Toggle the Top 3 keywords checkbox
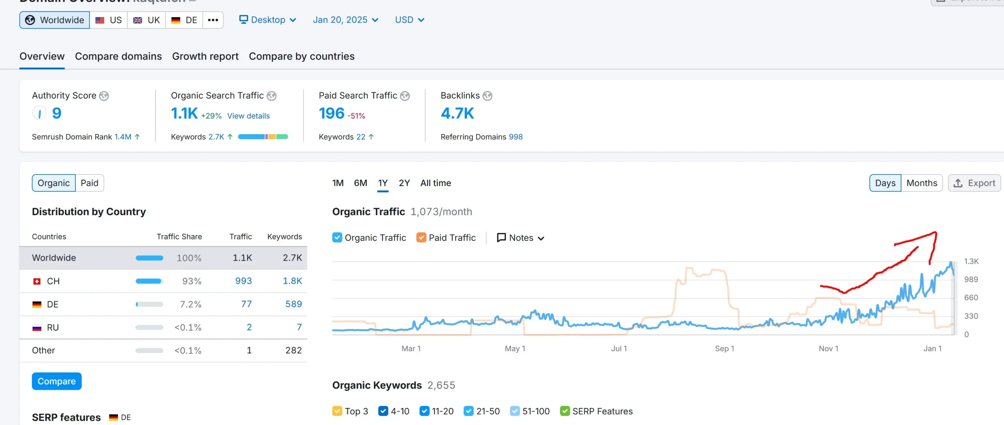The image size is (1004, 425). pos(337,411)
